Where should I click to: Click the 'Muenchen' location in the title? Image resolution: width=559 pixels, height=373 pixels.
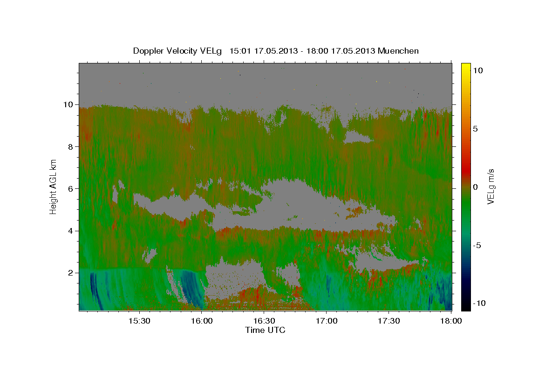(x=399, y=51)
